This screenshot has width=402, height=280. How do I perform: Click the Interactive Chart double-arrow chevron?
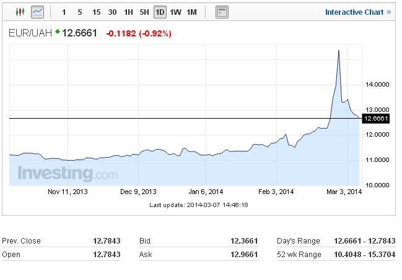point(389,12)
